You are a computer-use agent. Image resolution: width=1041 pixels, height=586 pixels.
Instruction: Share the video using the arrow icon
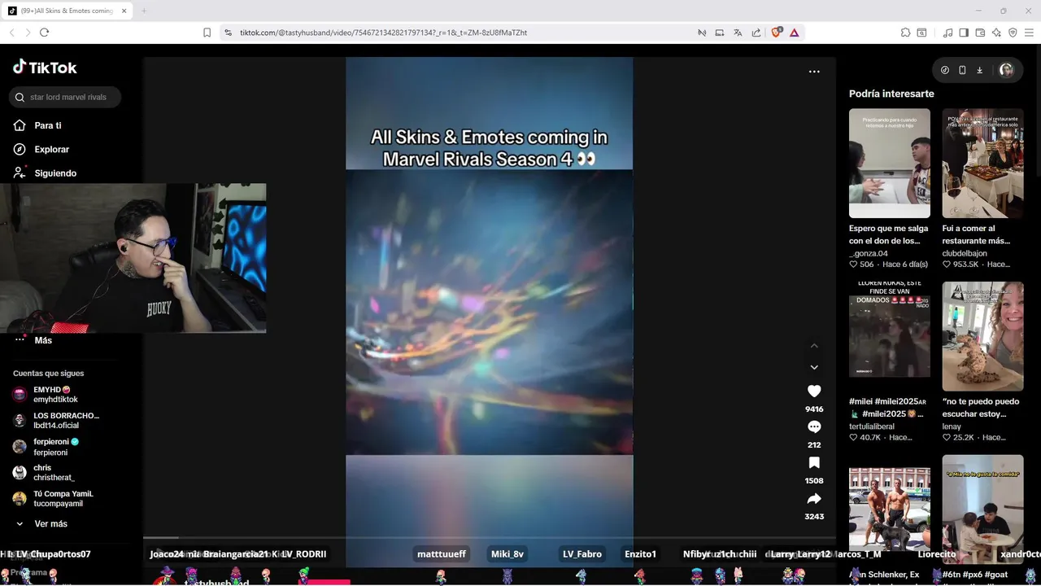pyautogui.click(x=814, y=498)
